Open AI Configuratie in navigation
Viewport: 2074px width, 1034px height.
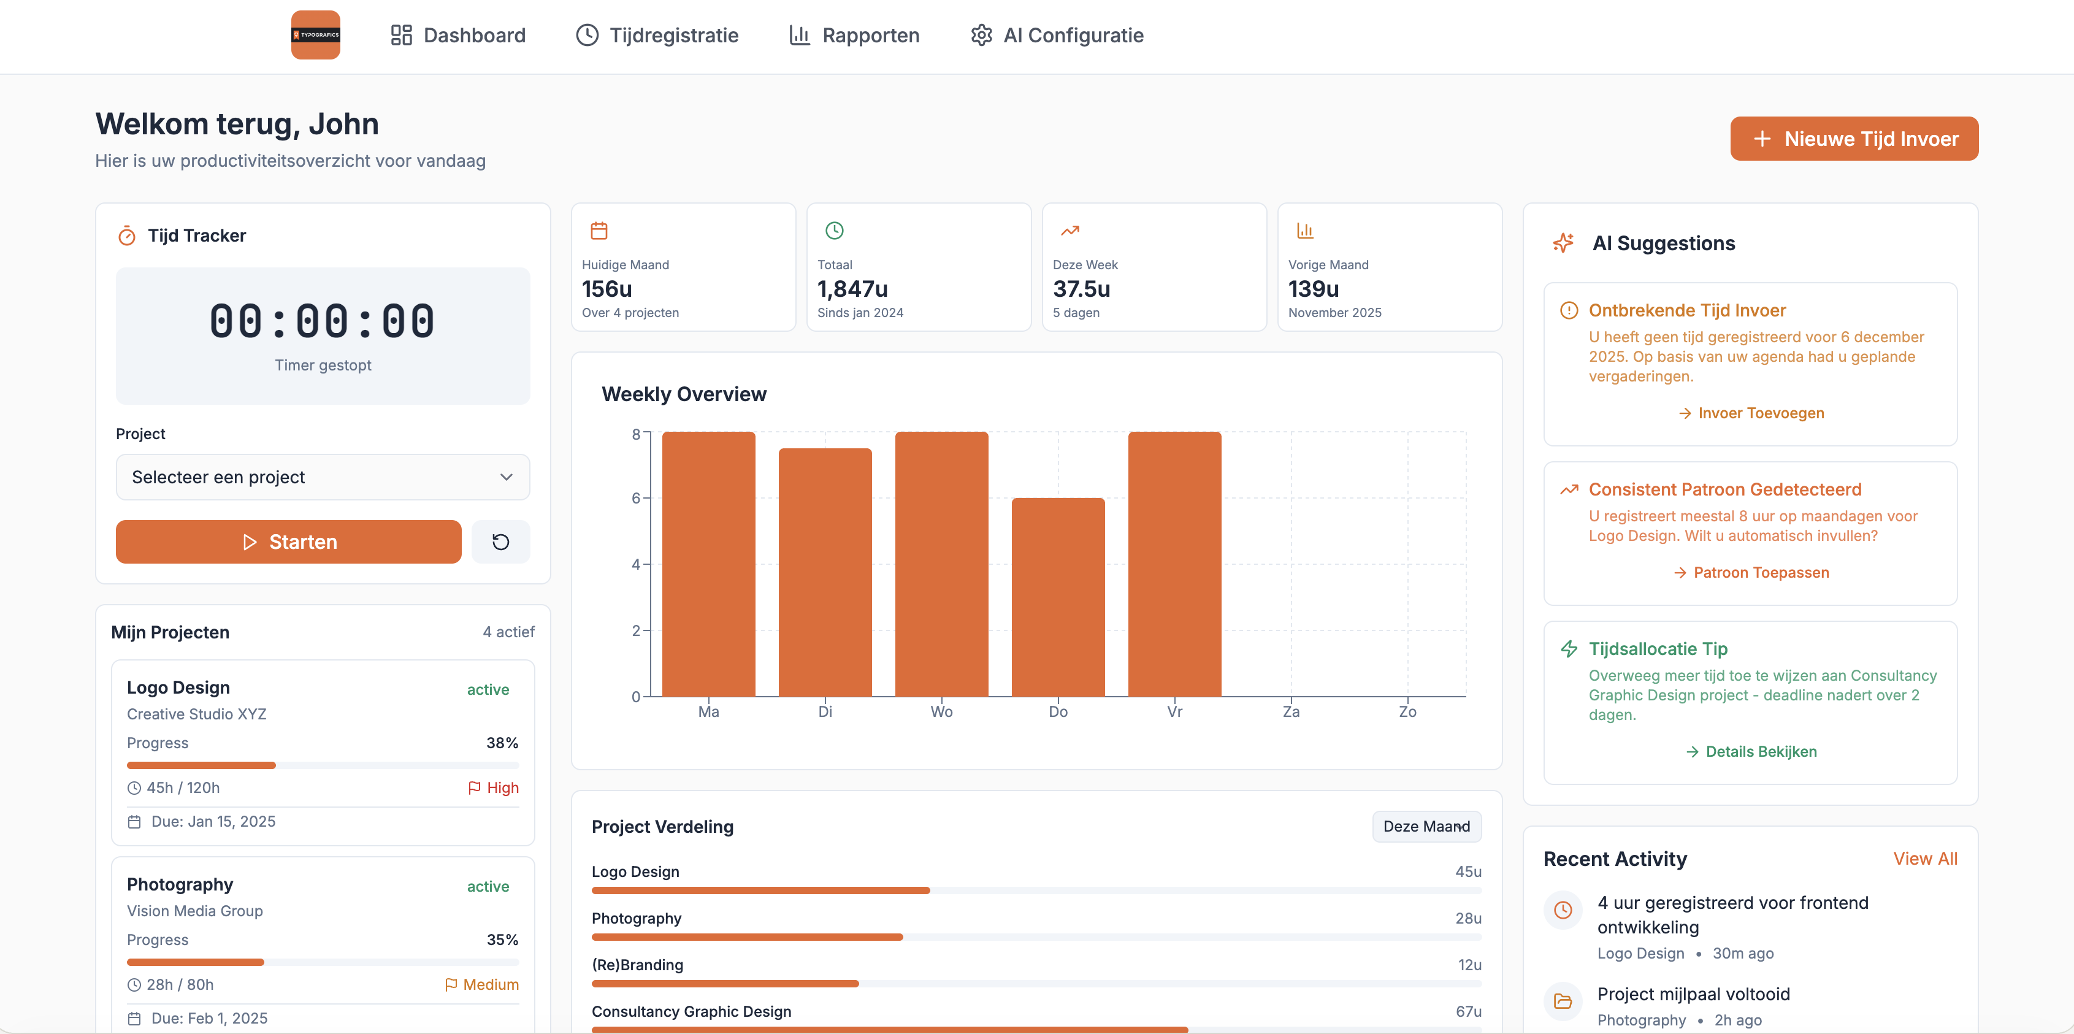pos(1057,36)
